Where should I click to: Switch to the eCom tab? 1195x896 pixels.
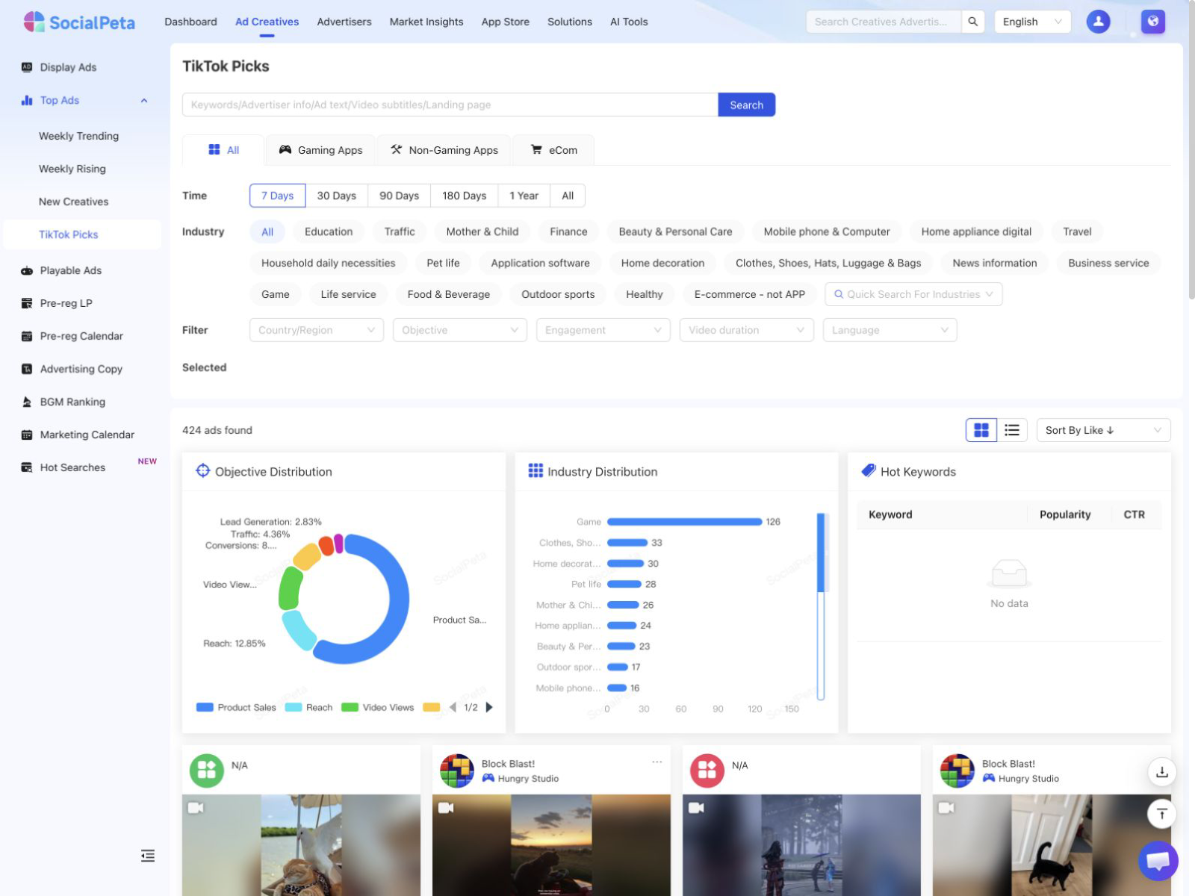[553, 150]
